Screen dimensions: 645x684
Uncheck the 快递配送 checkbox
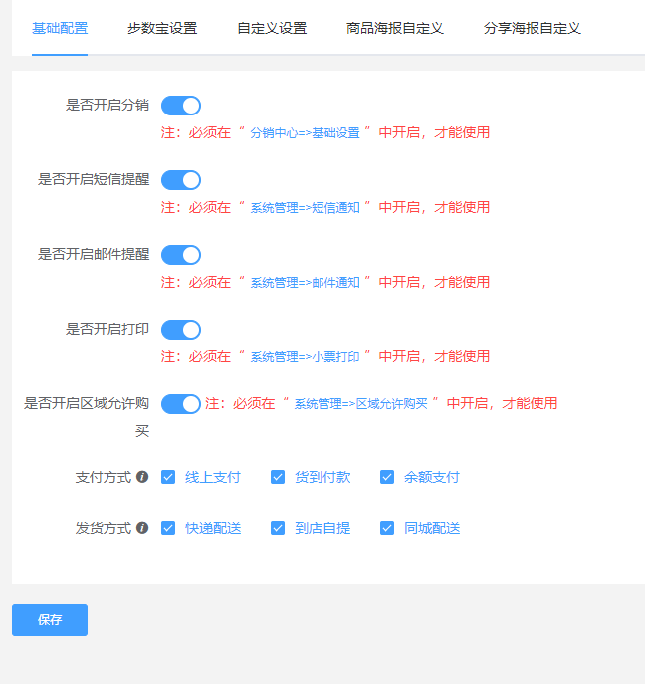pos(168,528)
